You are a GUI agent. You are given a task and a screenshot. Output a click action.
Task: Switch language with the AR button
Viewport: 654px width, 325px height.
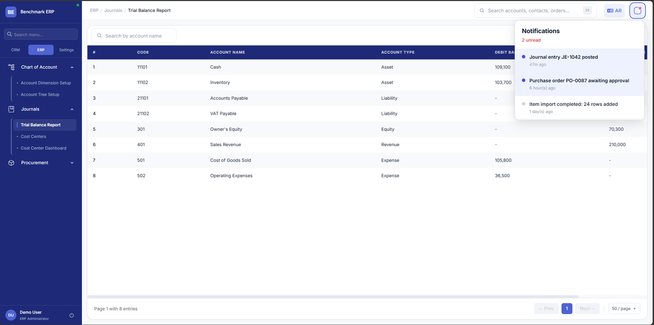point(614,11)
